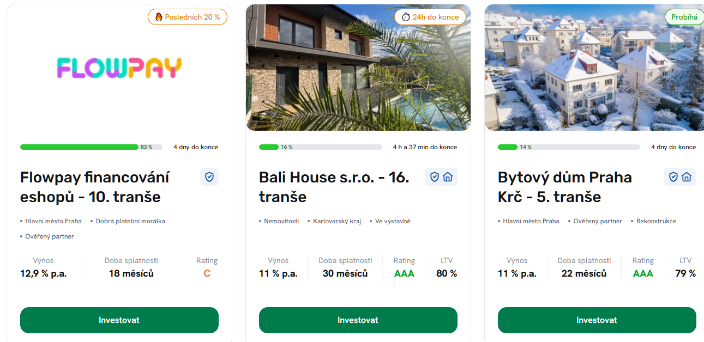This screenshot has width=704, height=342.
Task: Click the 16 % funding progress bar
Action: pos(321,147)
